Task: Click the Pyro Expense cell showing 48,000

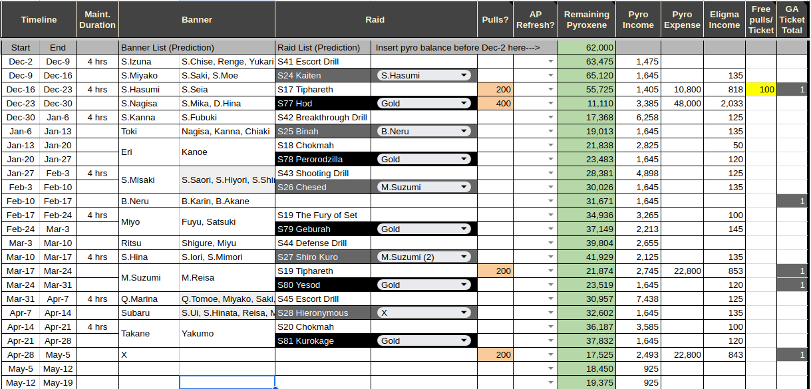Action: (x=682, y=103)
